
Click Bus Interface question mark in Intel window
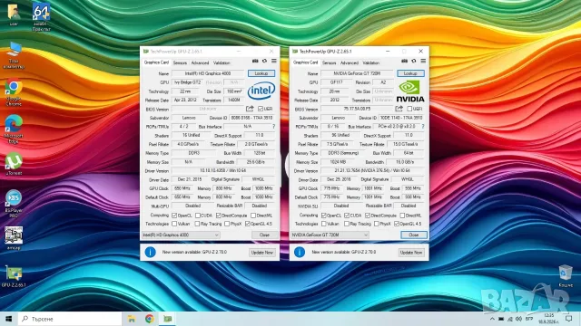(x=274, y=127)
